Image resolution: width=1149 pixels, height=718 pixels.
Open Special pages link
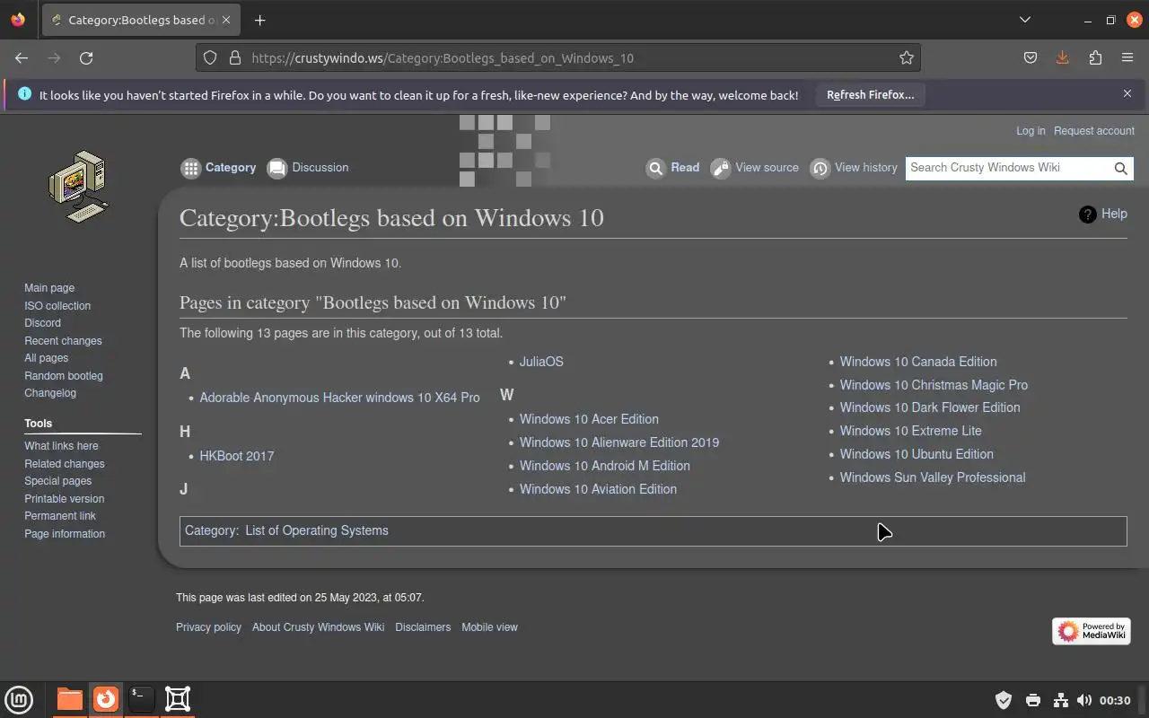pyautogui.click(x=57, y=481)
